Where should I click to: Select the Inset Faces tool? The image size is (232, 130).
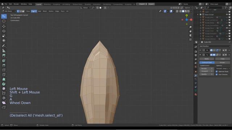coord(4,60)
